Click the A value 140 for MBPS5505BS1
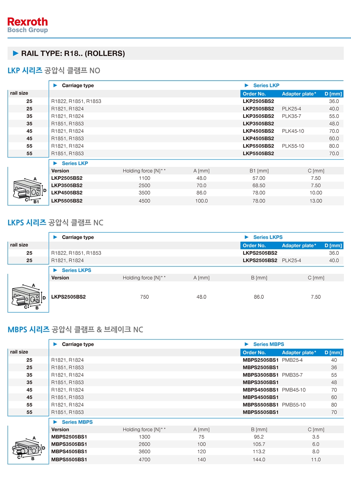The width and height of the screenshot is (351, 496). 201,460
